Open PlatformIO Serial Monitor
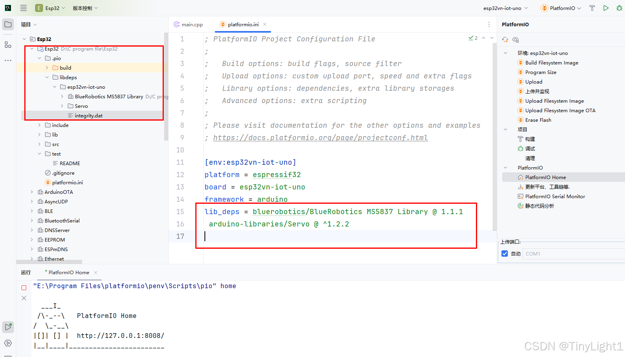Screen dimensions: 625x357 pos(555,197)
